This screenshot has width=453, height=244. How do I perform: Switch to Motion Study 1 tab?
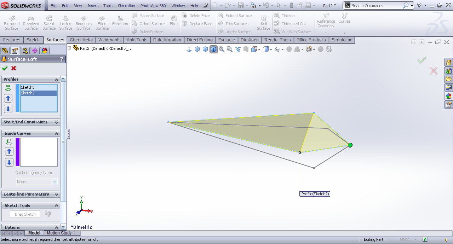[x=61, y=233]
